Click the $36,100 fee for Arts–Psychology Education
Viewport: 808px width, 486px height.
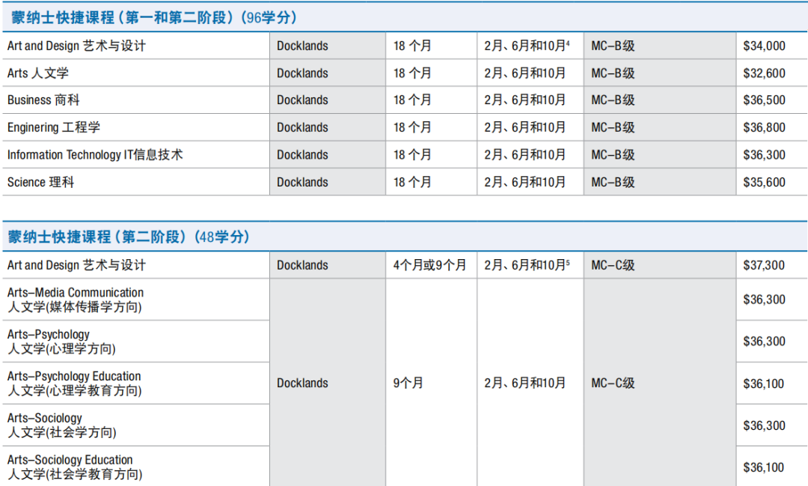click(764, 384)
